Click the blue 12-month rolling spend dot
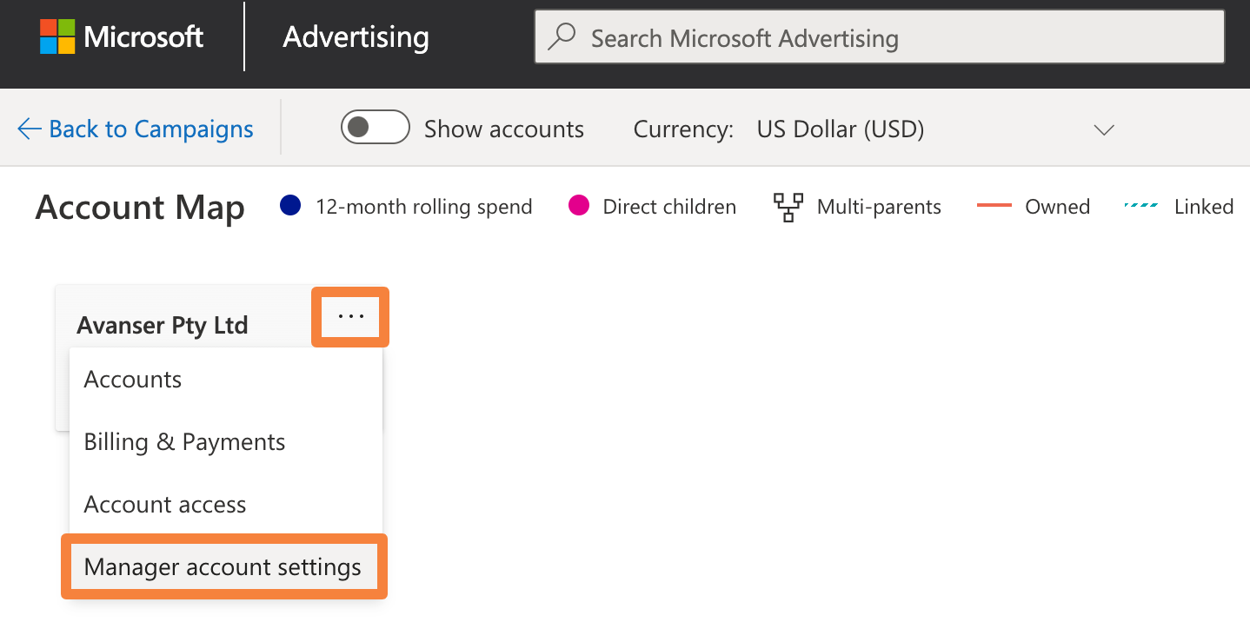 [290, 207]
